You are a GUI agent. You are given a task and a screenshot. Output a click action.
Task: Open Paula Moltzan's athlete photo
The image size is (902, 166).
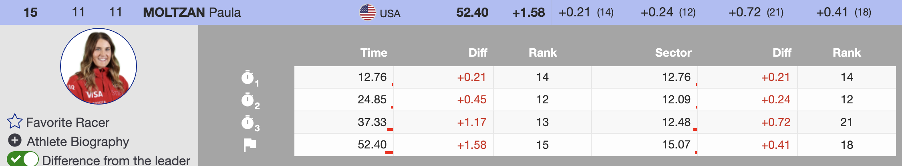[x=99, y=66]
